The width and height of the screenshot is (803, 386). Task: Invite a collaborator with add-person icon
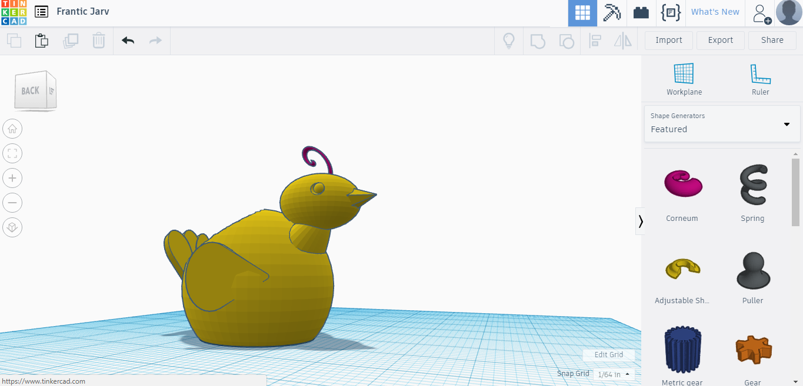coord(761,14)
